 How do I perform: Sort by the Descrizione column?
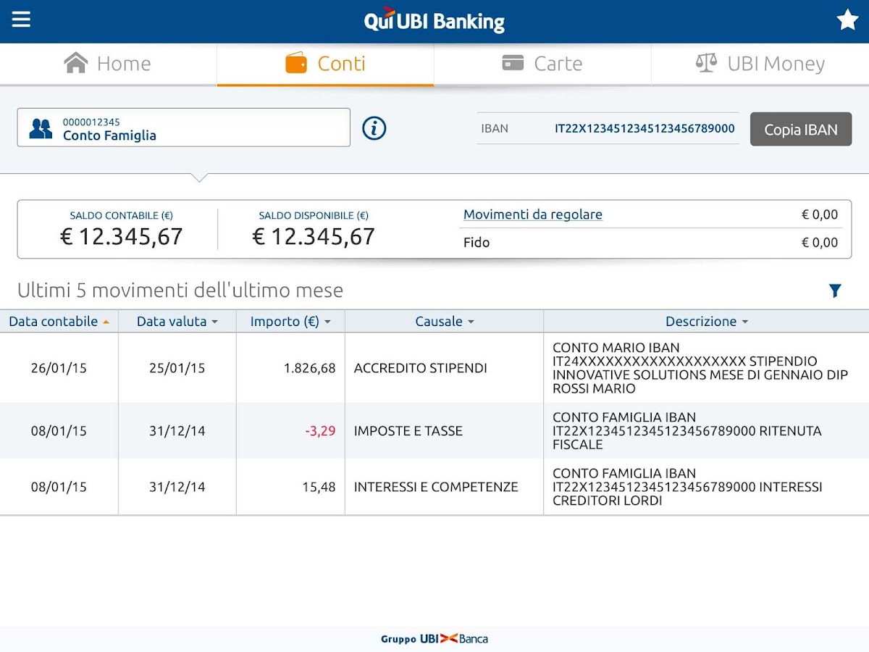[706, 322]
